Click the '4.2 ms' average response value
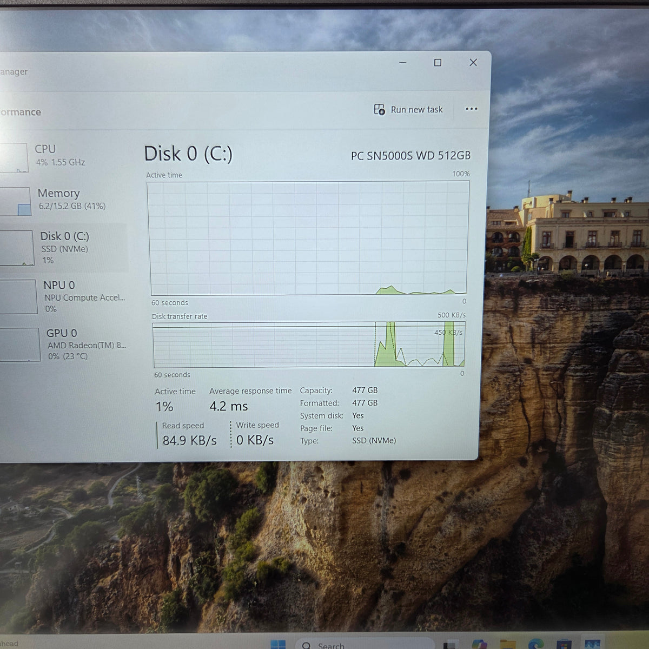 point(229,406)
